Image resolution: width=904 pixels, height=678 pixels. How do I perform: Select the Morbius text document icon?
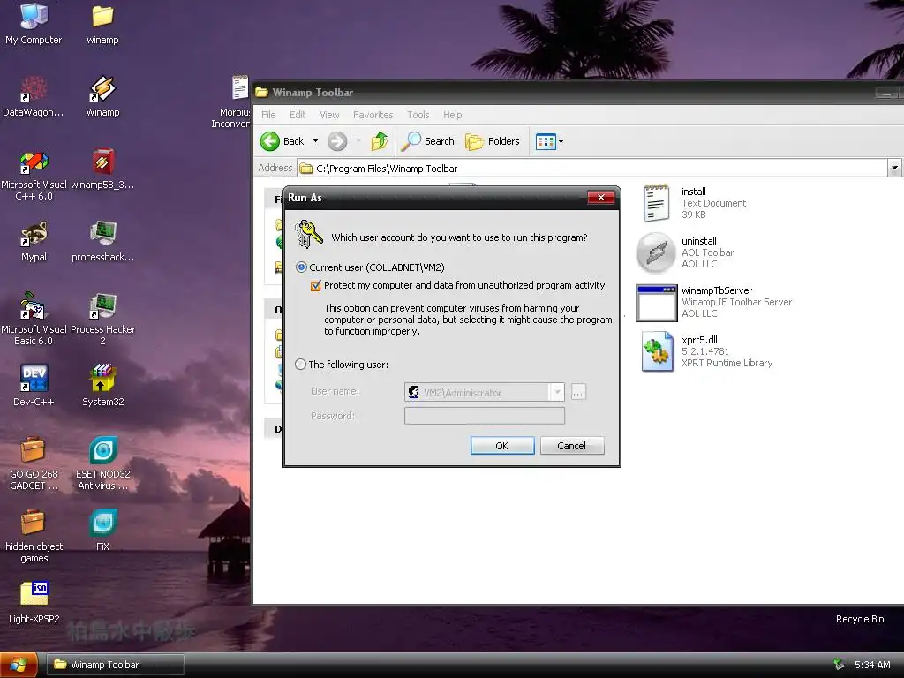(x=233, y=102)
